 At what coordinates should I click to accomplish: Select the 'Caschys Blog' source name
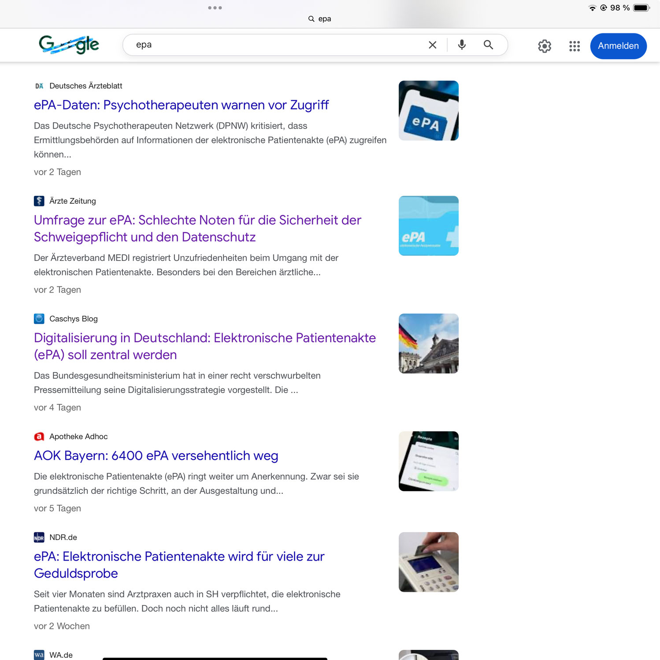pyautogui.click(x=74, y=319)
